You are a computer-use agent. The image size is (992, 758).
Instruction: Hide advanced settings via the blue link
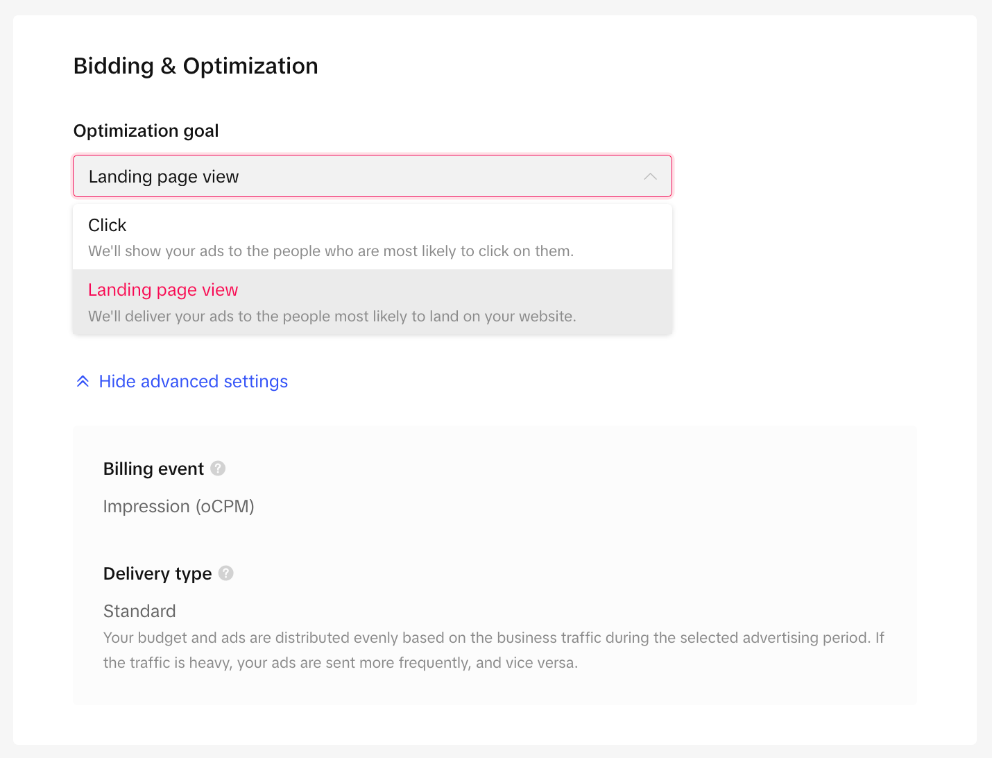(x=193, y=382)
